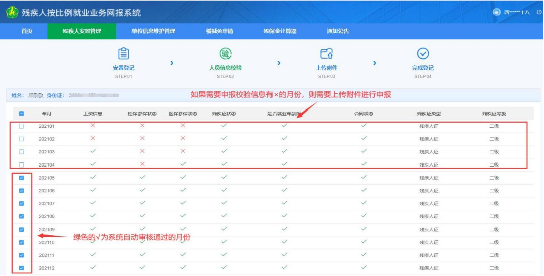Click the power logout icon
Viewport: 544px width, 276px height.
pyautogui.click(x=538, y=12)
